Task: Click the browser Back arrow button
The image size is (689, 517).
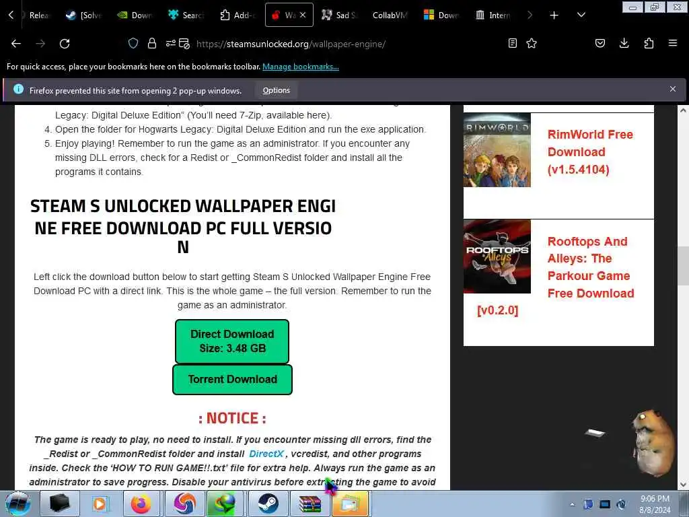Action: (16, 44)
